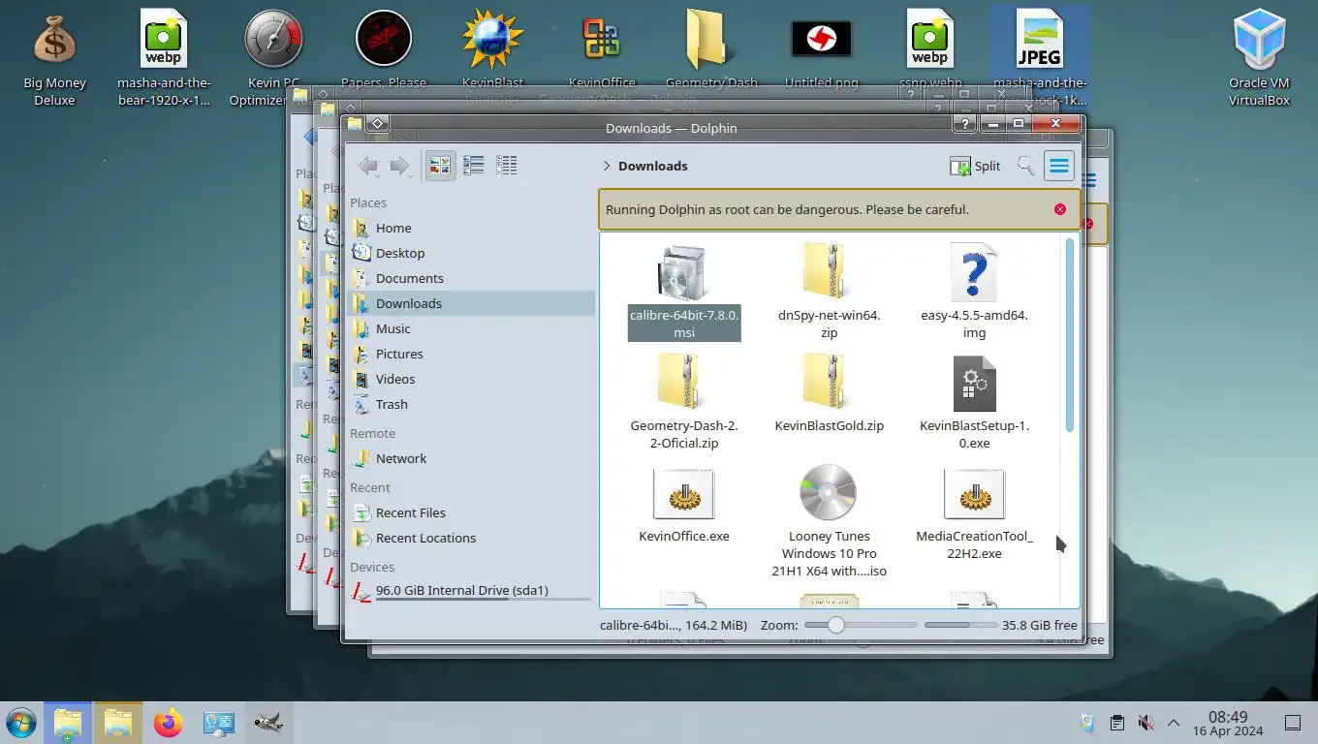Open Big Money Deluxe desktop icon

(x=54, y=58)
